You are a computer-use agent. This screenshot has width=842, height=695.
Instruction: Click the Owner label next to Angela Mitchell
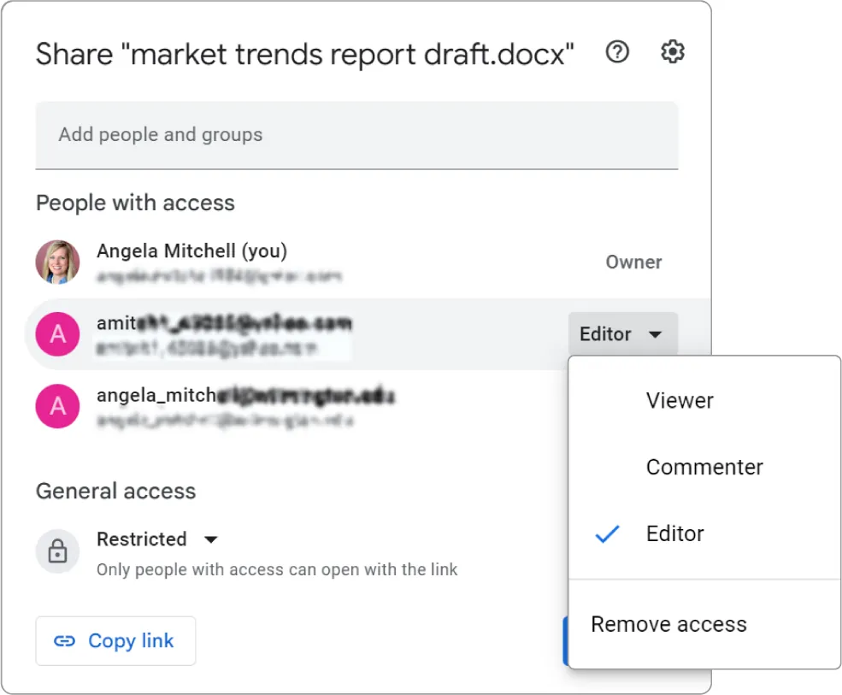[633, 262]
